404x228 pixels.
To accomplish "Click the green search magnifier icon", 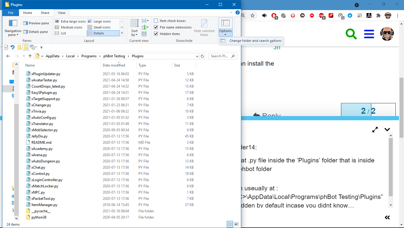I will coord(351,34).
